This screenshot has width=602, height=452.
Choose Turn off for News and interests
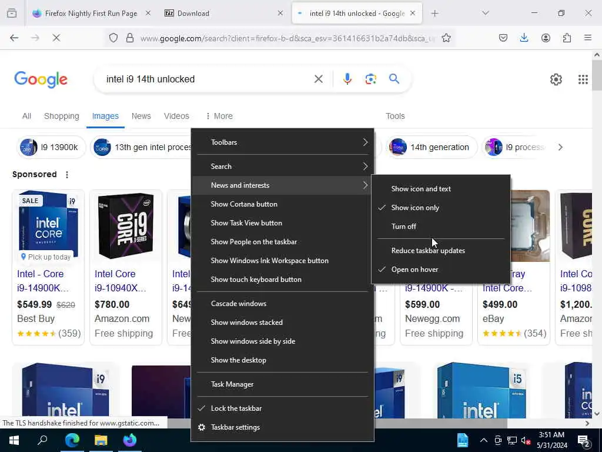click(x=441, y=227)
